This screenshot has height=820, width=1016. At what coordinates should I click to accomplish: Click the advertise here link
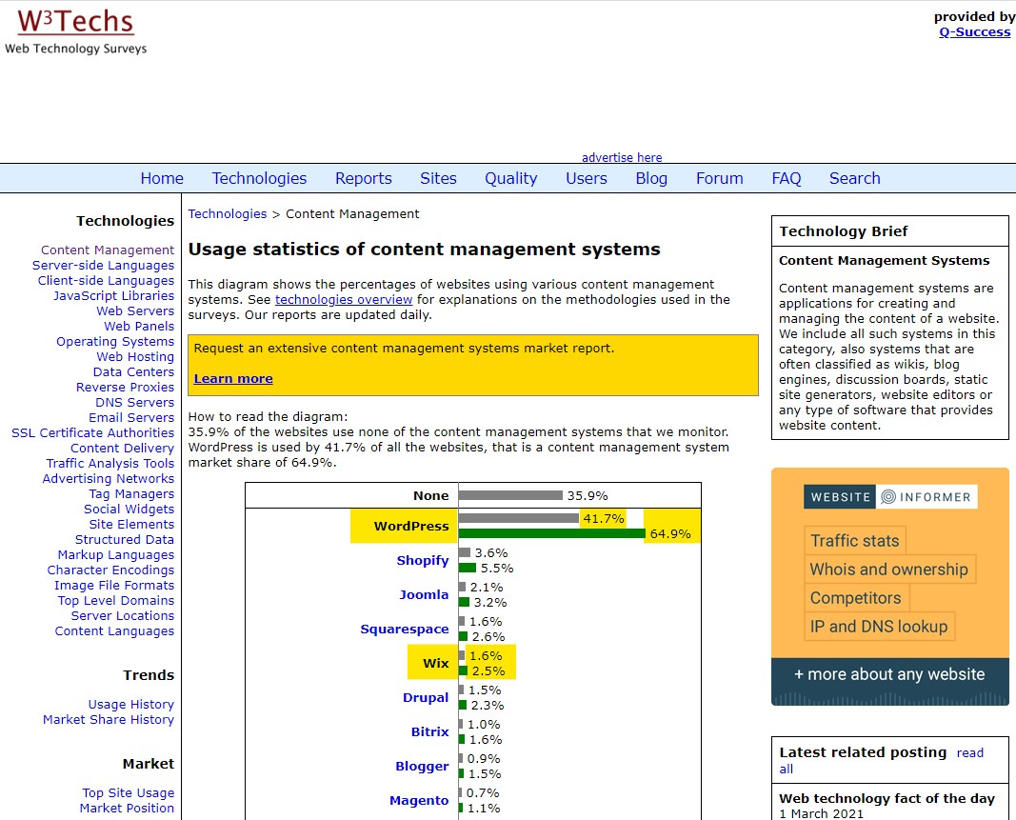click(x=622, y=157)
